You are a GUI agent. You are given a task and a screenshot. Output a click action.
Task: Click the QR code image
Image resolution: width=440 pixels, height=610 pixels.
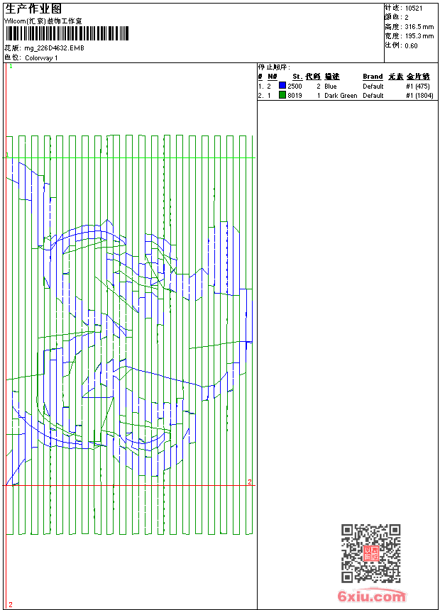(x=370, y=553)
